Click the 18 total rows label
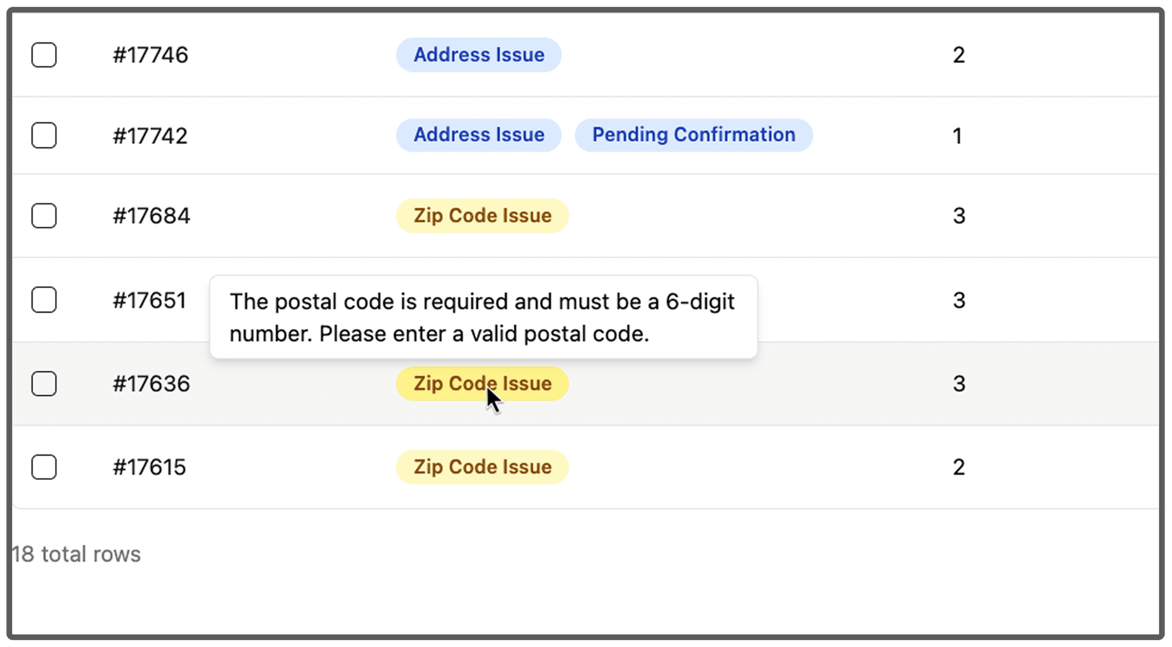 point(76,554)
